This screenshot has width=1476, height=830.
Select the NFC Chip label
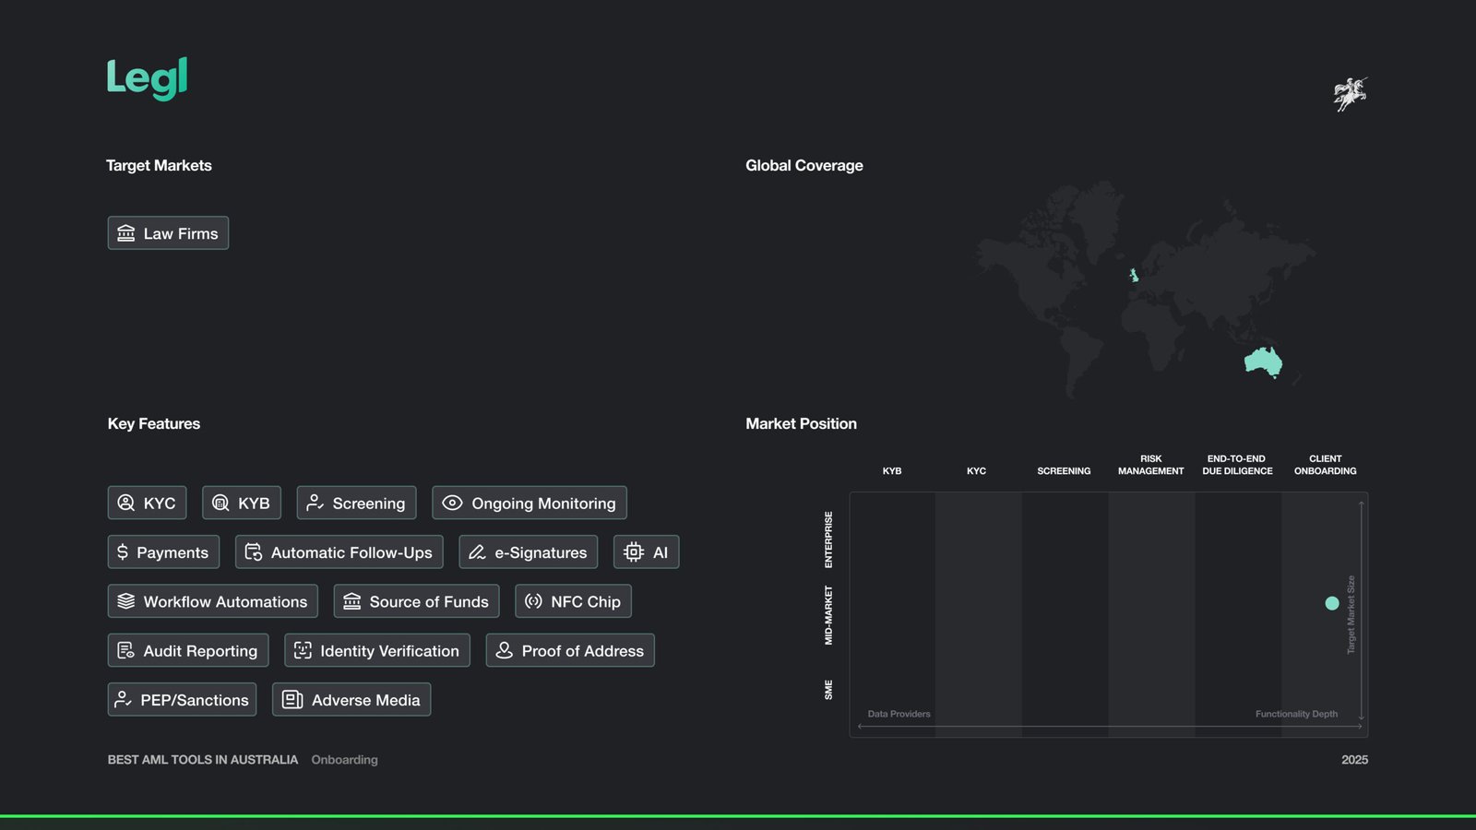click(586, 601)
